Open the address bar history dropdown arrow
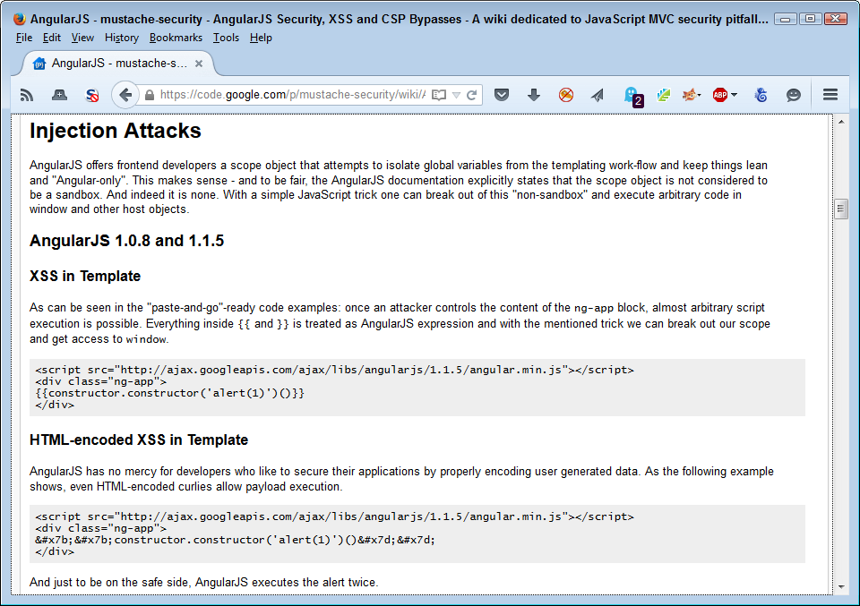This screenshot has height=606, width=860. click(456, 93)
